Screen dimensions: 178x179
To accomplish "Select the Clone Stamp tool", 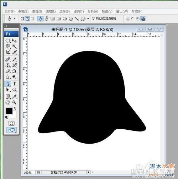I will click(x=8, y=65).
